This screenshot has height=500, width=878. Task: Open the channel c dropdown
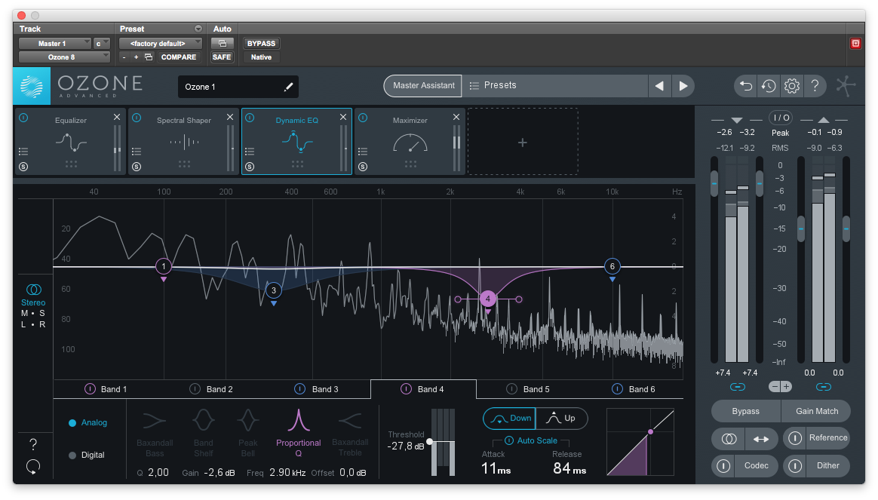click(x=101, y=43)
